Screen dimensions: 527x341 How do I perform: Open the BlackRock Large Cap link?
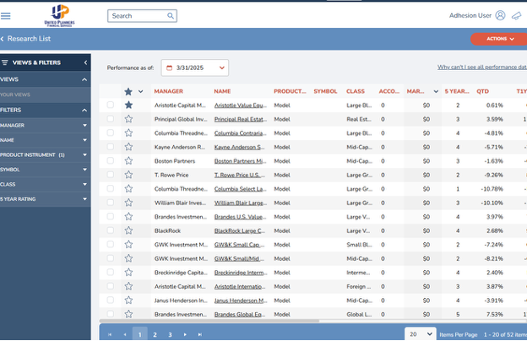(x=240, y=230)
